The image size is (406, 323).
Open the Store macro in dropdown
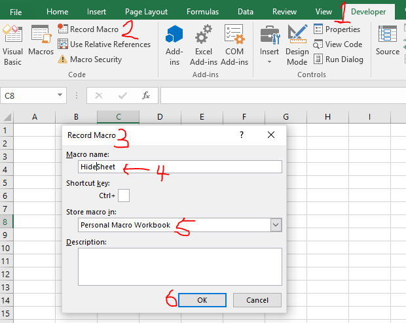[x=276, y=225]
